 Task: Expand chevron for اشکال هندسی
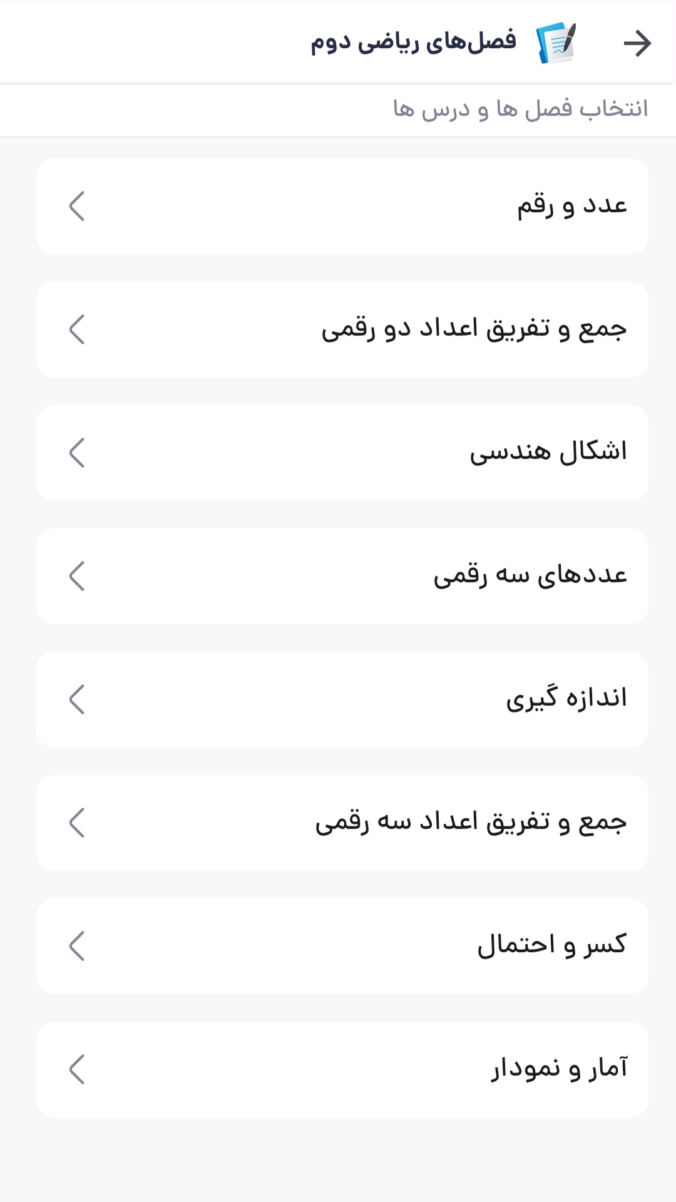(x=77, y=453)
